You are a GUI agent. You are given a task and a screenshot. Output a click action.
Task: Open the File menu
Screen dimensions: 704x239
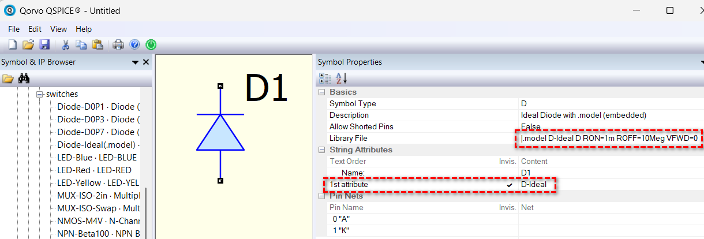tap(14, 29)
